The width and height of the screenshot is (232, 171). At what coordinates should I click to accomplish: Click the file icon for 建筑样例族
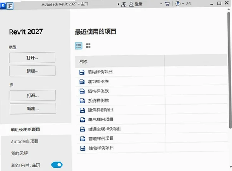[x=82, y=81]
